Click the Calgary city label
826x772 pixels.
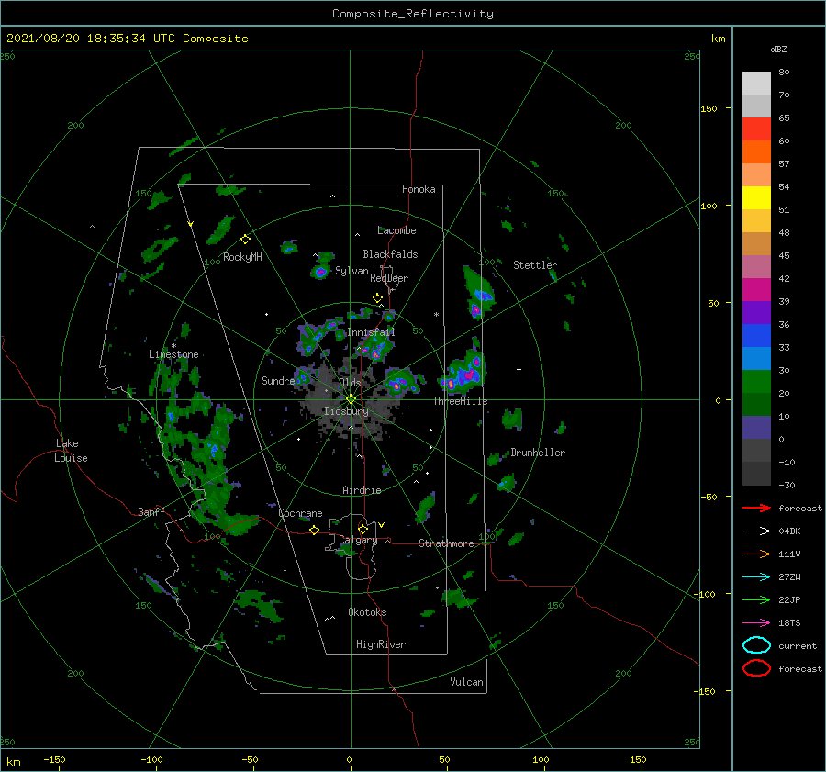(358, 540)
